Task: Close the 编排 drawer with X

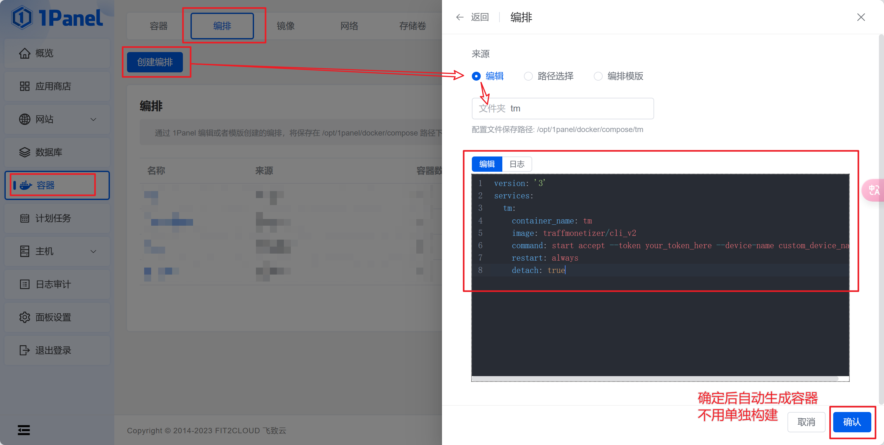Action: [x=861, y=17]
